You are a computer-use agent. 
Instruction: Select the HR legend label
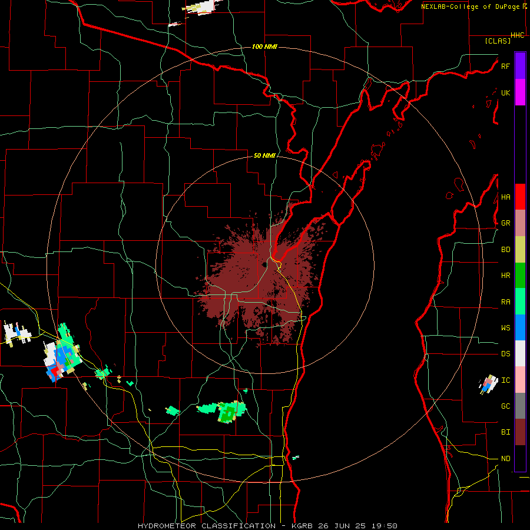505,276
